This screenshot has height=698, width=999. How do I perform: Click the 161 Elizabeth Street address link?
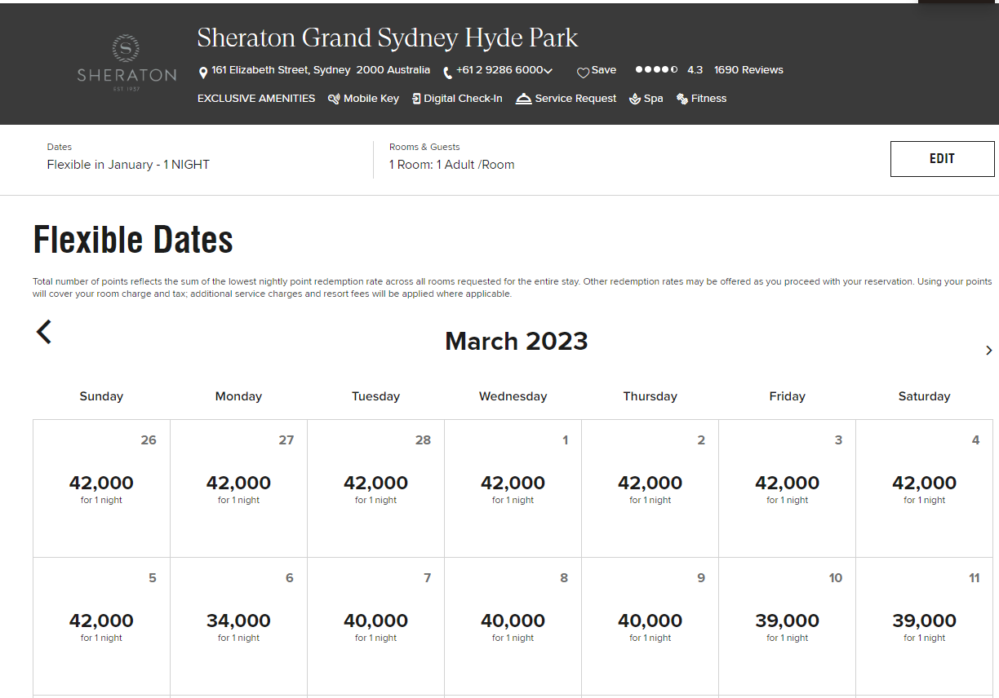tap(320, 70)
